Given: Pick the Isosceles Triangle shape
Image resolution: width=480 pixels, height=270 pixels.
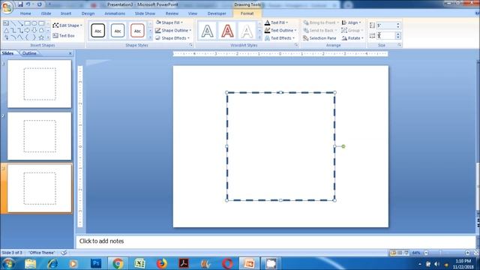Looking at the screenshot, I should [x=6, y=30].
